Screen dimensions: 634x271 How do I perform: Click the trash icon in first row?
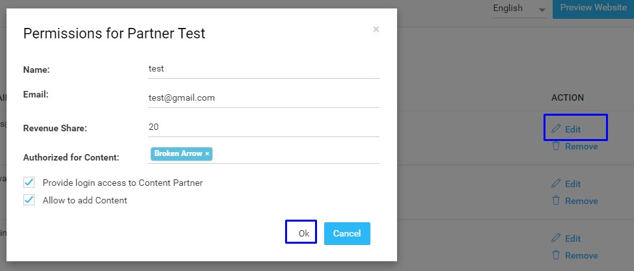pos(556,146)
